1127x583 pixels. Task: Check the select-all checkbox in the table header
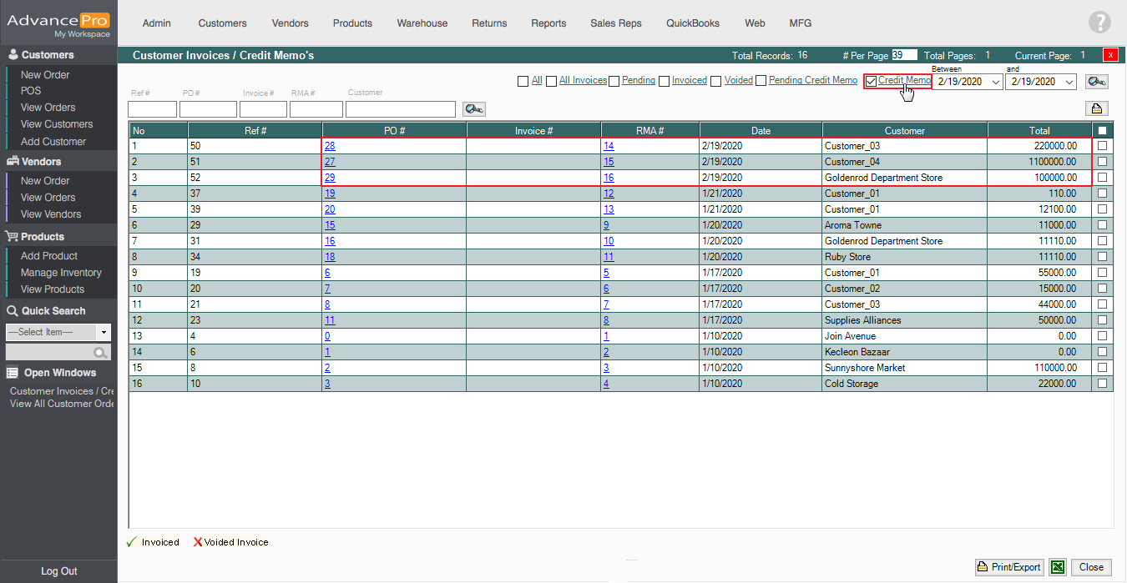pyautogui.click(x=1103, y=131)
